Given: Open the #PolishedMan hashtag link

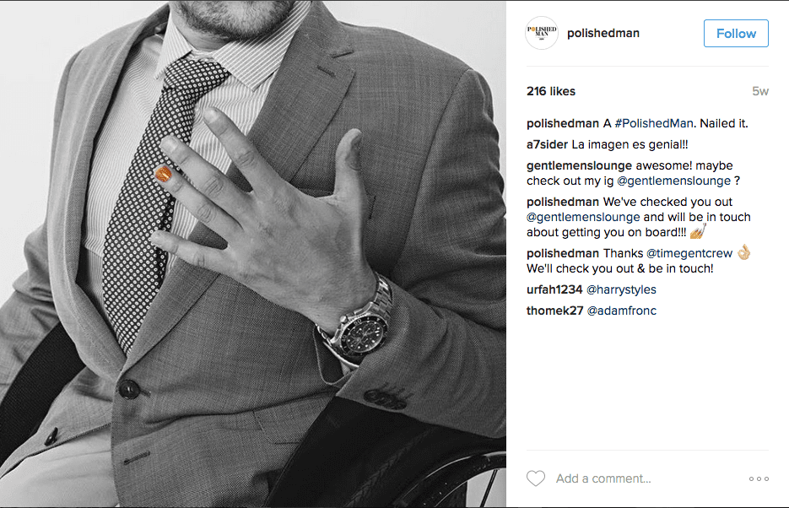Looking at the screenshot, I should pyautogui.click(x=654, y=123).
